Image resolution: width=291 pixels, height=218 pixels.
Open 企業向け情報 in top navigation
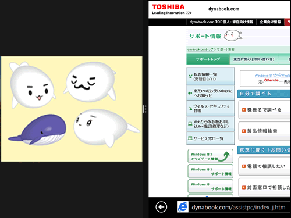[270, 22]
